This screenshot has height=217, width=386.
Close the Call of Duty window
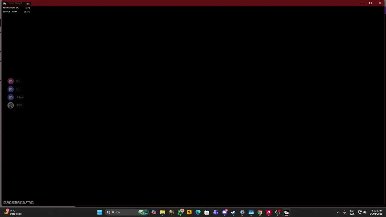[x=380, y=3]
